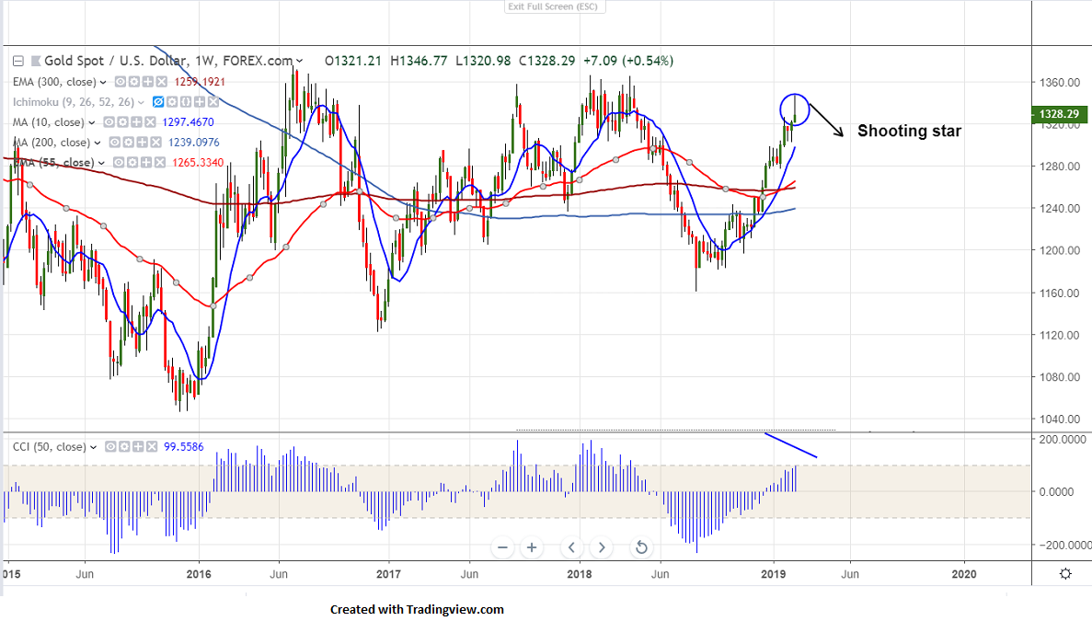Select the Shooting star text annotation
Image resolution: width=1092 pixels, height=621 pixels.
(x=909, y=131)
